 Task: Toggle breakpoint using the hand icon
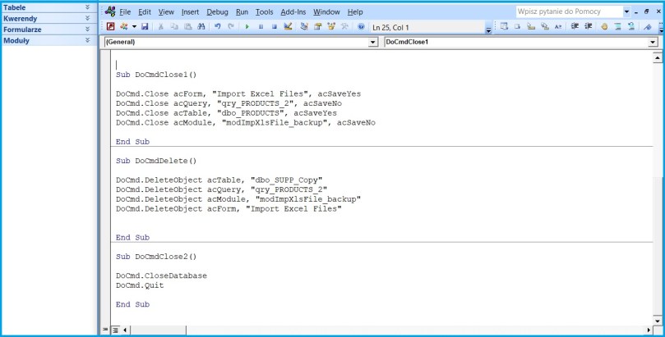[603, 27]
